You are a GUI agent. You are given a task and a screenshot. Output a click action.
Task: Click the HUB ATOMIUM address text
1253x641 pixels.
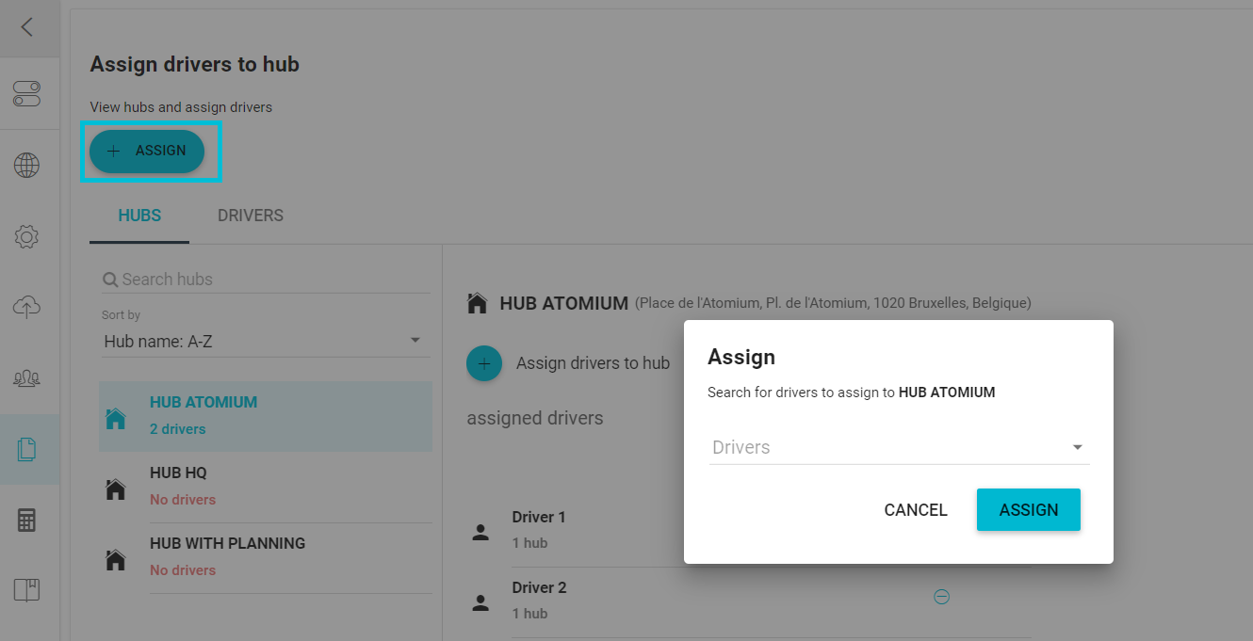pyautogui.click(x=833, y=303)
